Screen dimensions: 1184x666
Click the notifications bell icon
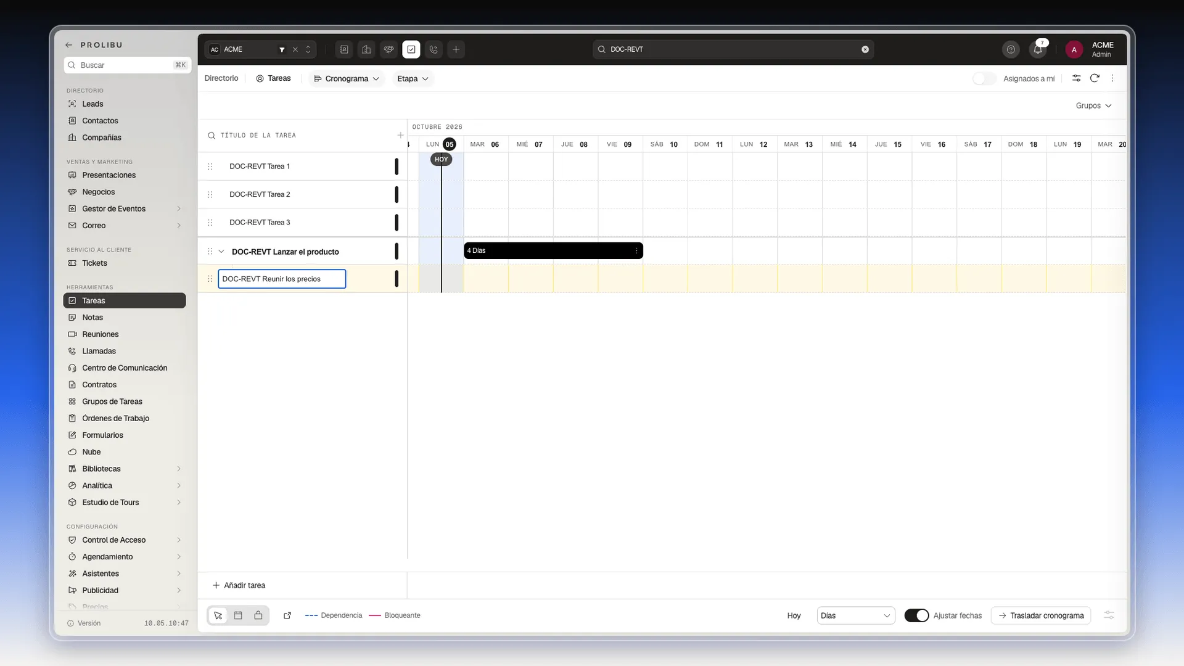[x=1038, y=49]
